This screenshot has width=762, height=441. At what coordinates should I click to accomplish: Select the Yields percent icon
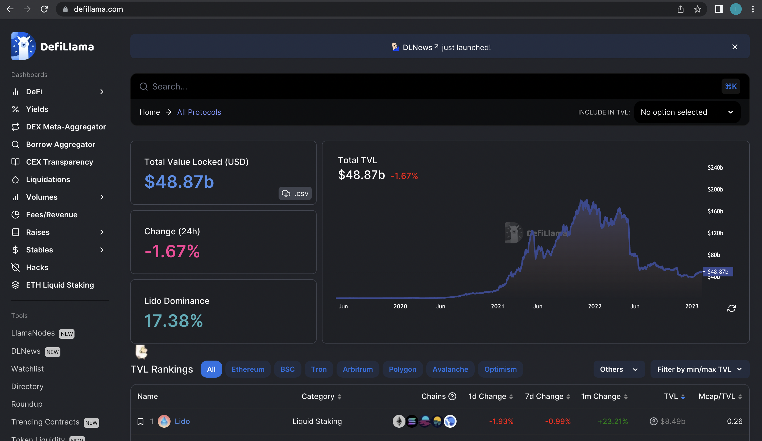[15, 109]
